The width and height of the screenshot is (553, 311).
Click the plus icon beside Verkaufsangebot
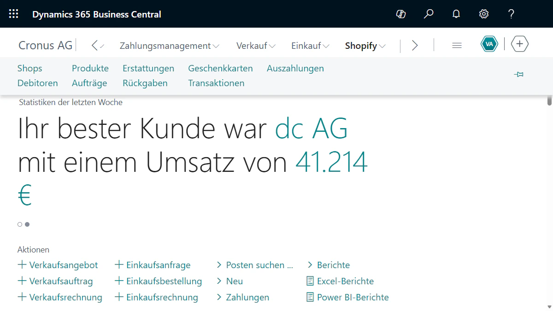tap(22, 264)
